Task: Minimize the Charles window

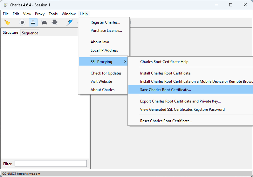Action: click(216, 5)
